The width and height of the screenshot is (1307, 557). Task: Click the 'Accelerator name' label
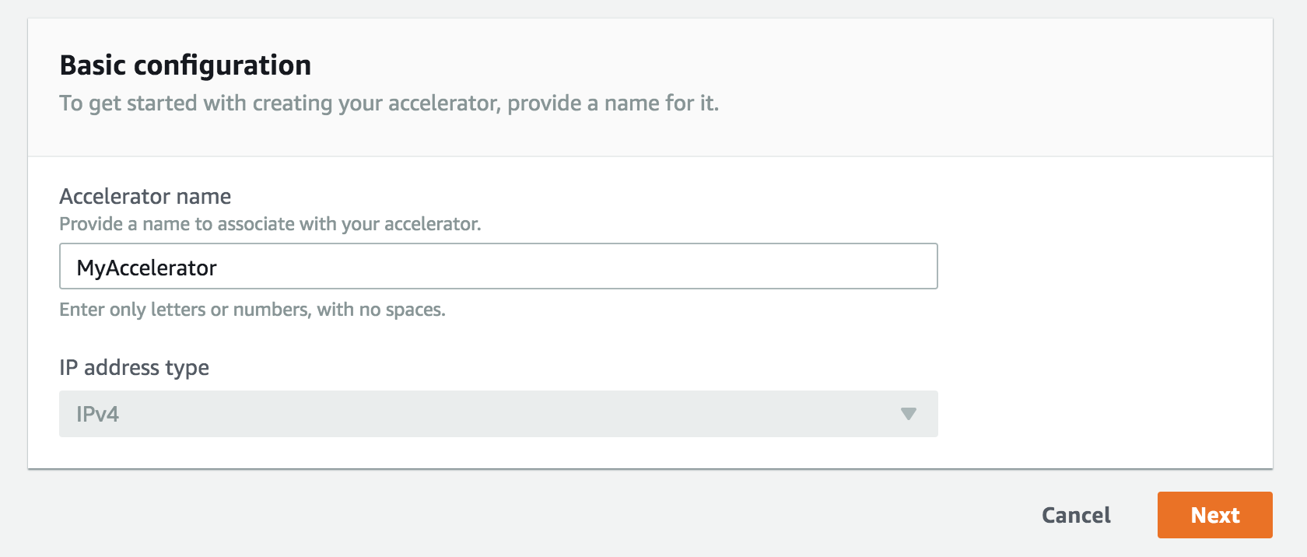click(x=145, y=196)
